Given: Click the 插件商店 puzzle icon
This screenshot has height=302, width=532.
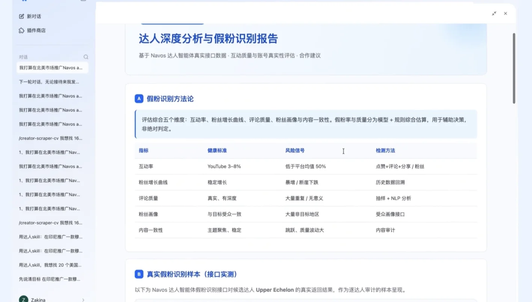Looking at the screenshot, I should point(21,30).
